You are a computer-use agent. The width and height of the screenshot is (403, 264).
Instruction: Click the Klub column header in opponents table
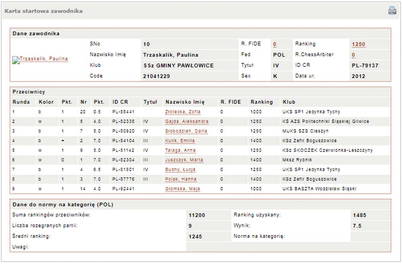pos(289,102)
